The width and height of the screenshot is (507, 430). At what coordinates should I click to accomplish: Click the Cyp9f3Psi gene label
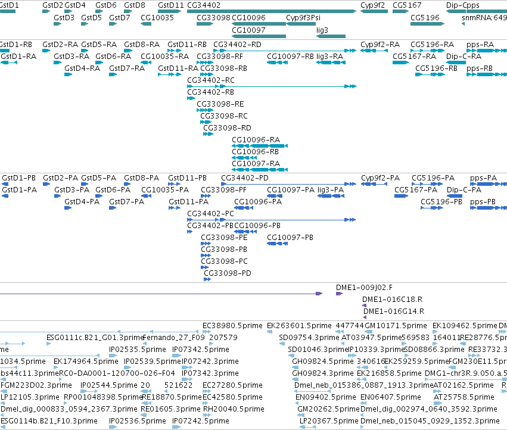tap(303, 18)
